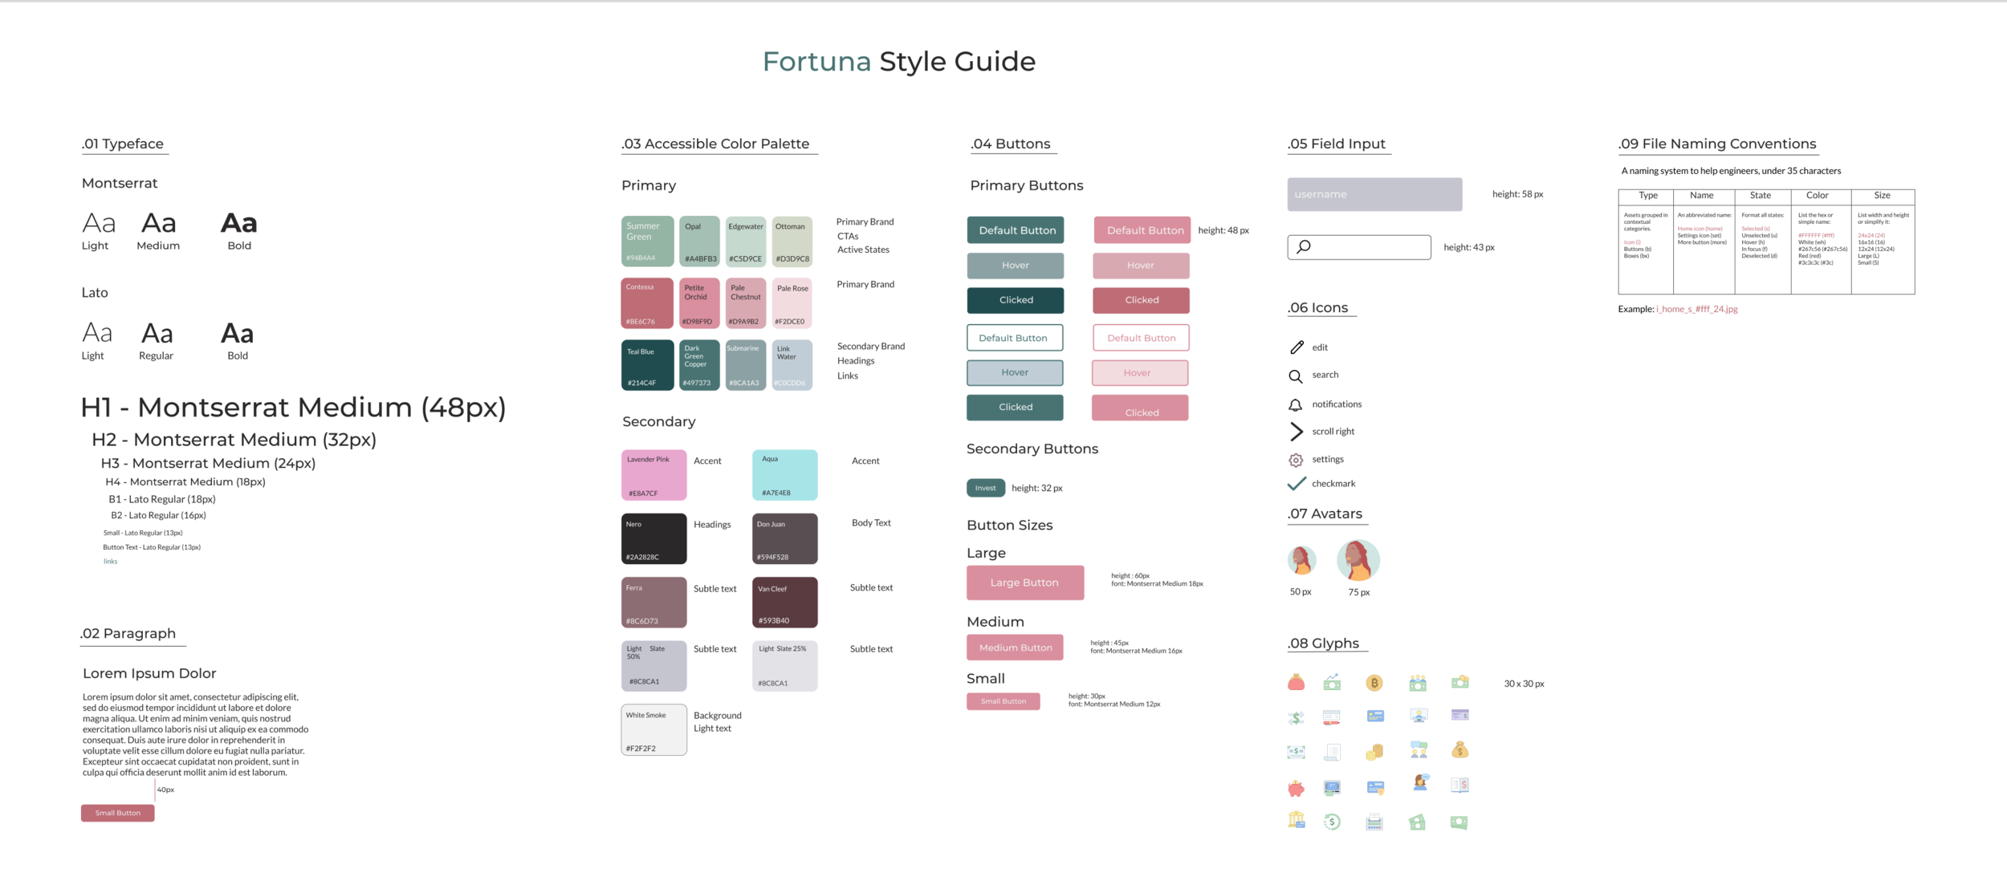Select the group of people over banknote glyph

[1418, 683]
